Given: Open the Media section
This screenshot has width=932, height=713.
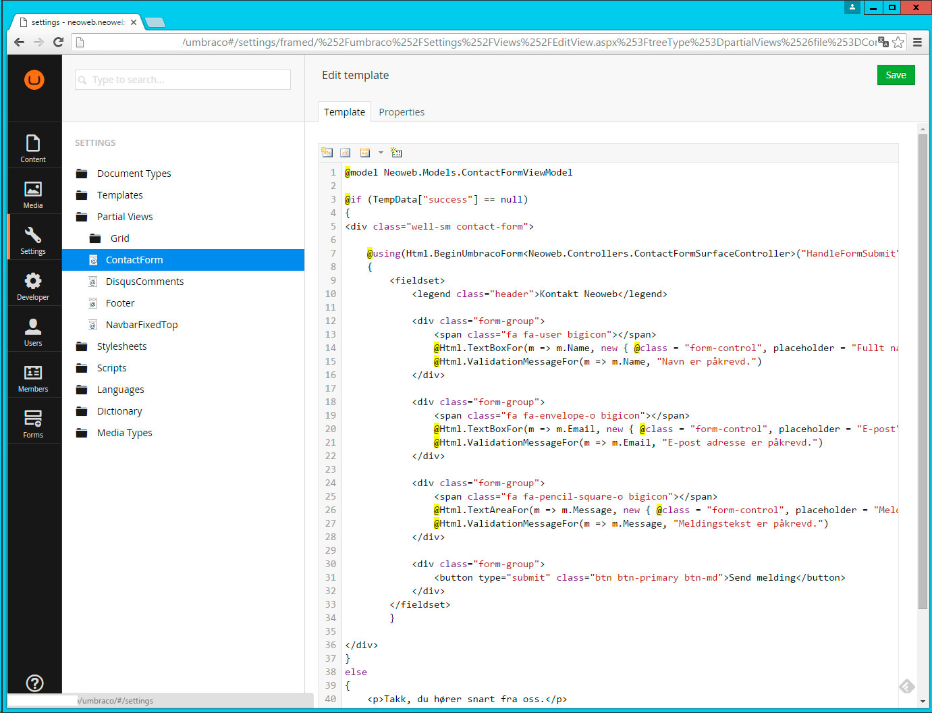Looking at the screenshot, I should (x=33, y=195).
